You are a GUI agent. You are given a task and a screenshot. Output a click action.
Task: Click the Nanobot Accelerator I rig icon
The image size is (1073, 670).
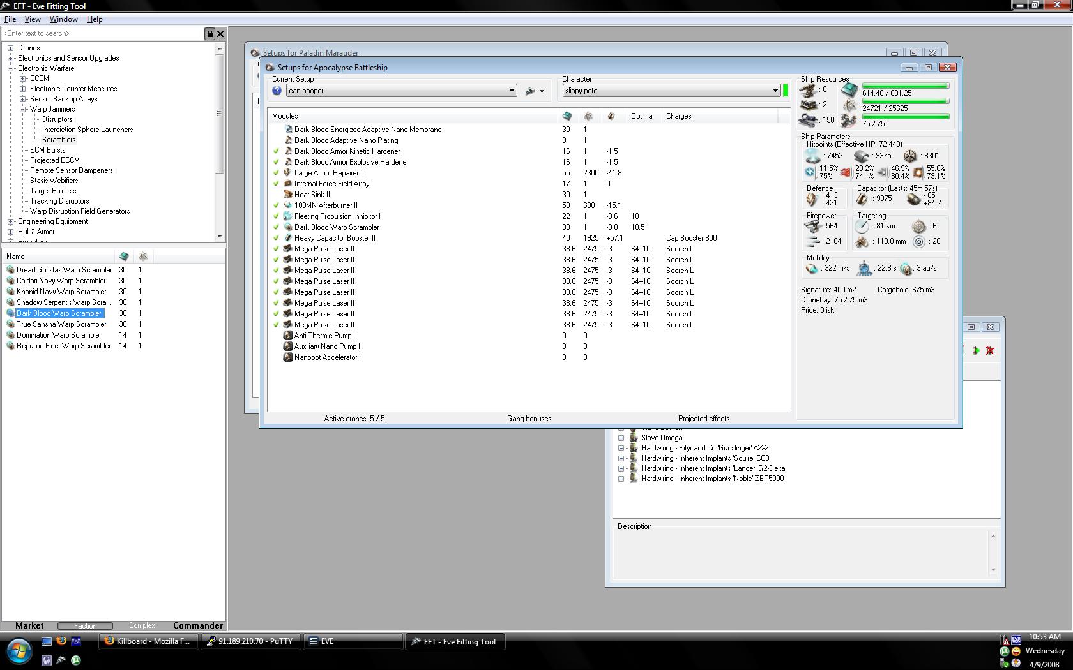288,357
